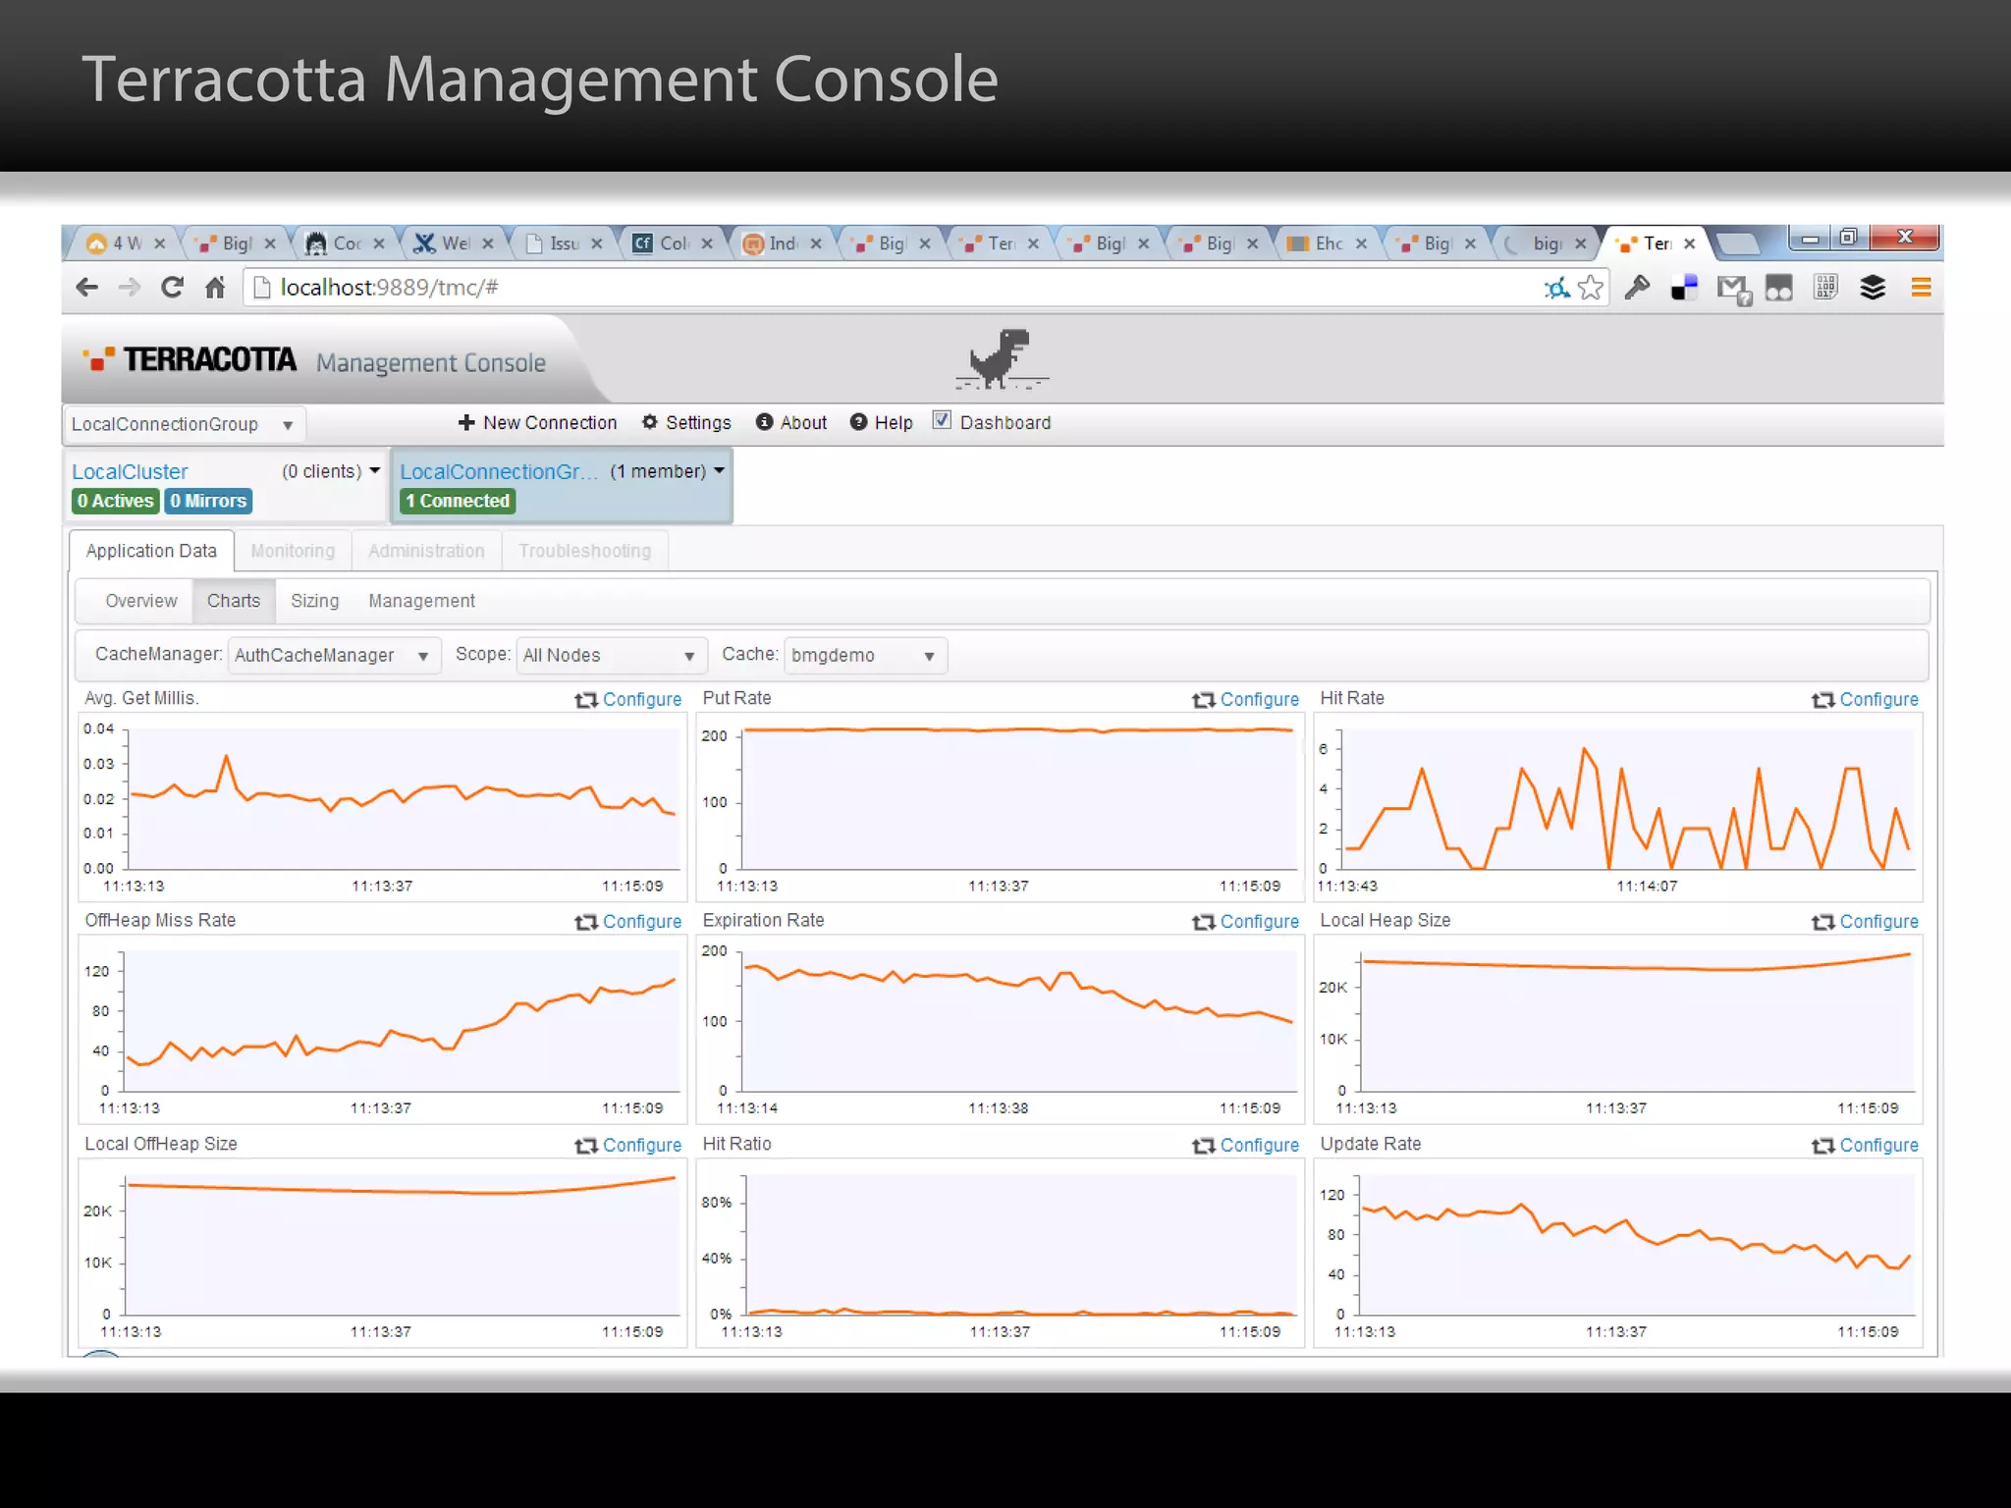Switch to the Troubleshooting tab
2011x1508 pixels.
[x=585, y=551]
